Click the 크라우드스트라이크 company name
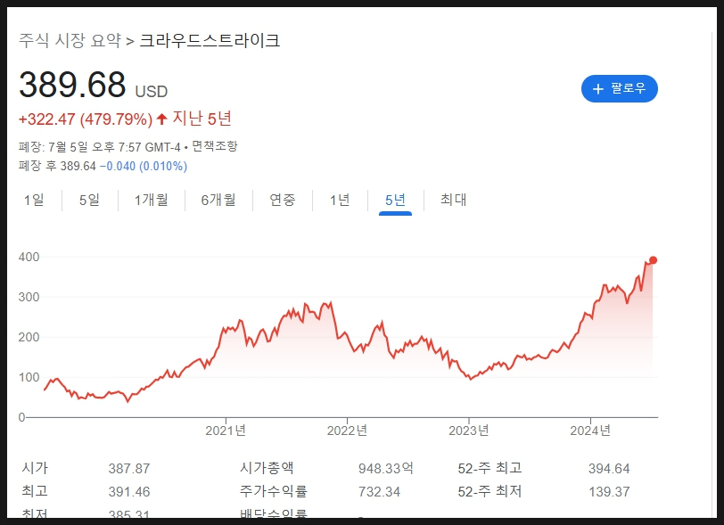Viewport: 724px width, 525px height. click(210, 41)
